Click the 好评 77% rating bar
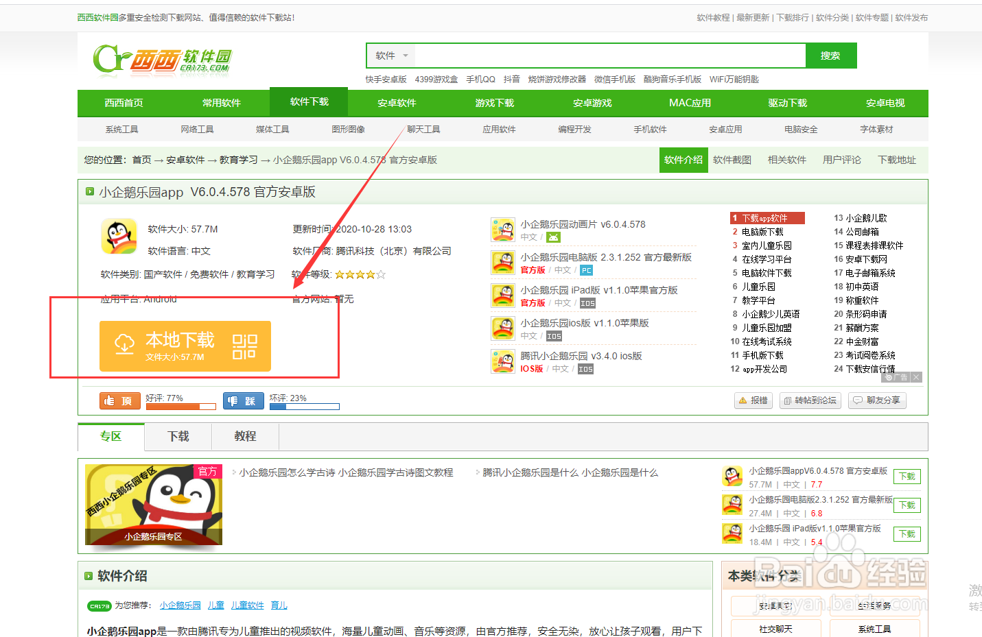The image size is (982, 637). click(x=181, y=407)
